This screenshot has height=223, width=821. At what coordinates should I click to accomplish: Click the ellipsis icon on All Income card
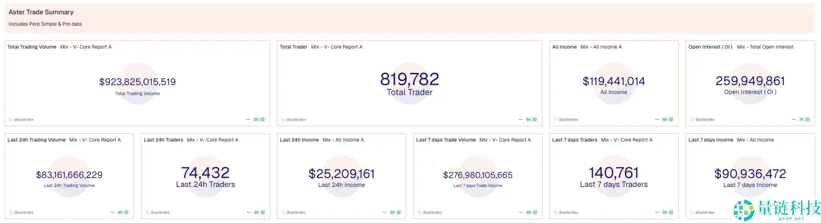(657, 119)
